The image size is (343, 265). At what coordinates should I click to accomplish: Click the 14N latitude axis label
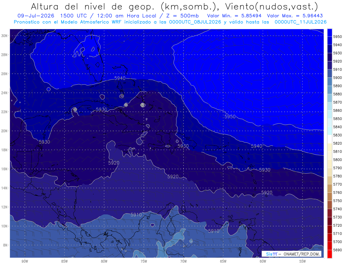click(4, 188)
